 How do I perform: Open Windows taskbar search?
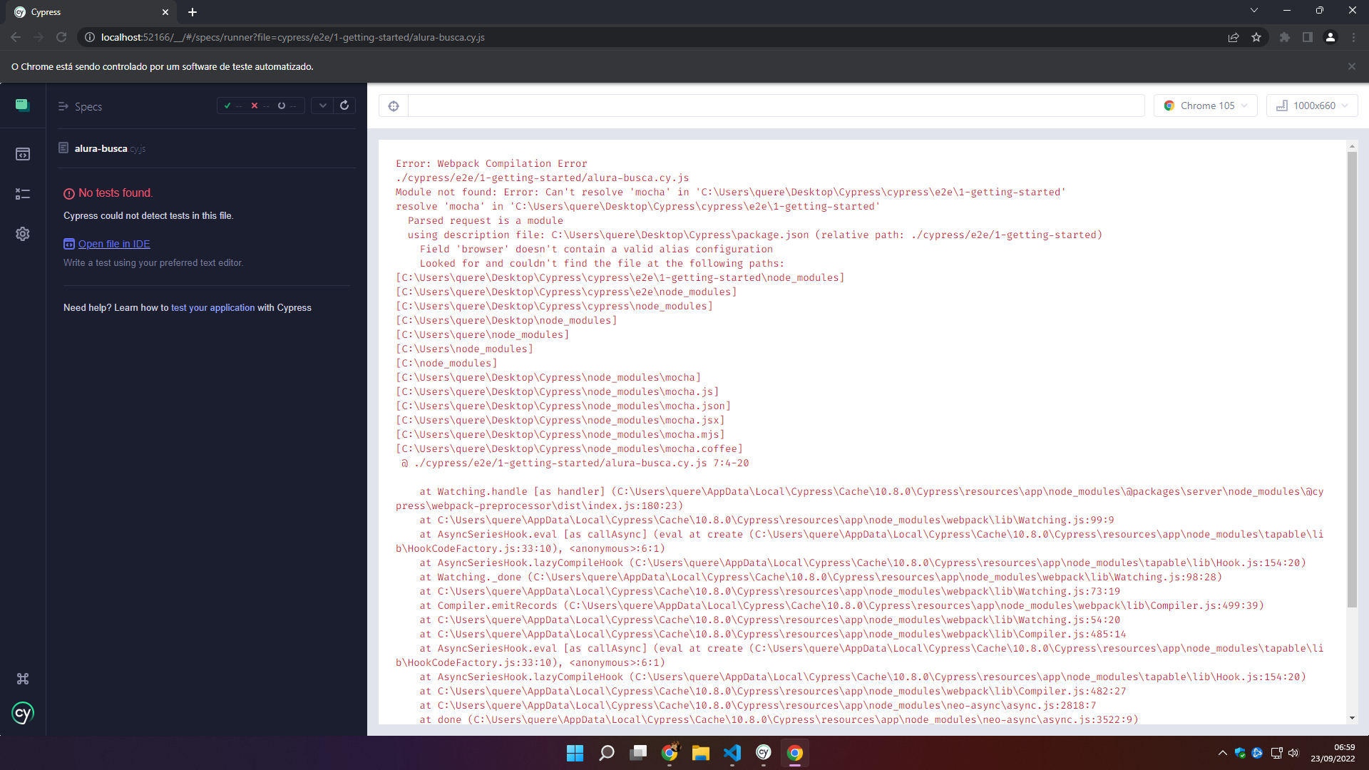tap(607, 753)
